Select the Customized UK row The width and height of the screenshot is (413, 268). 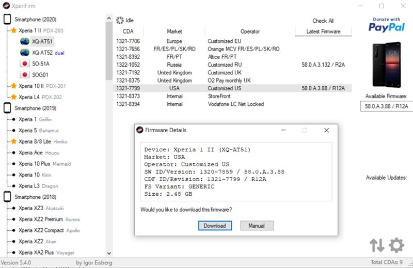pos(232,72)
